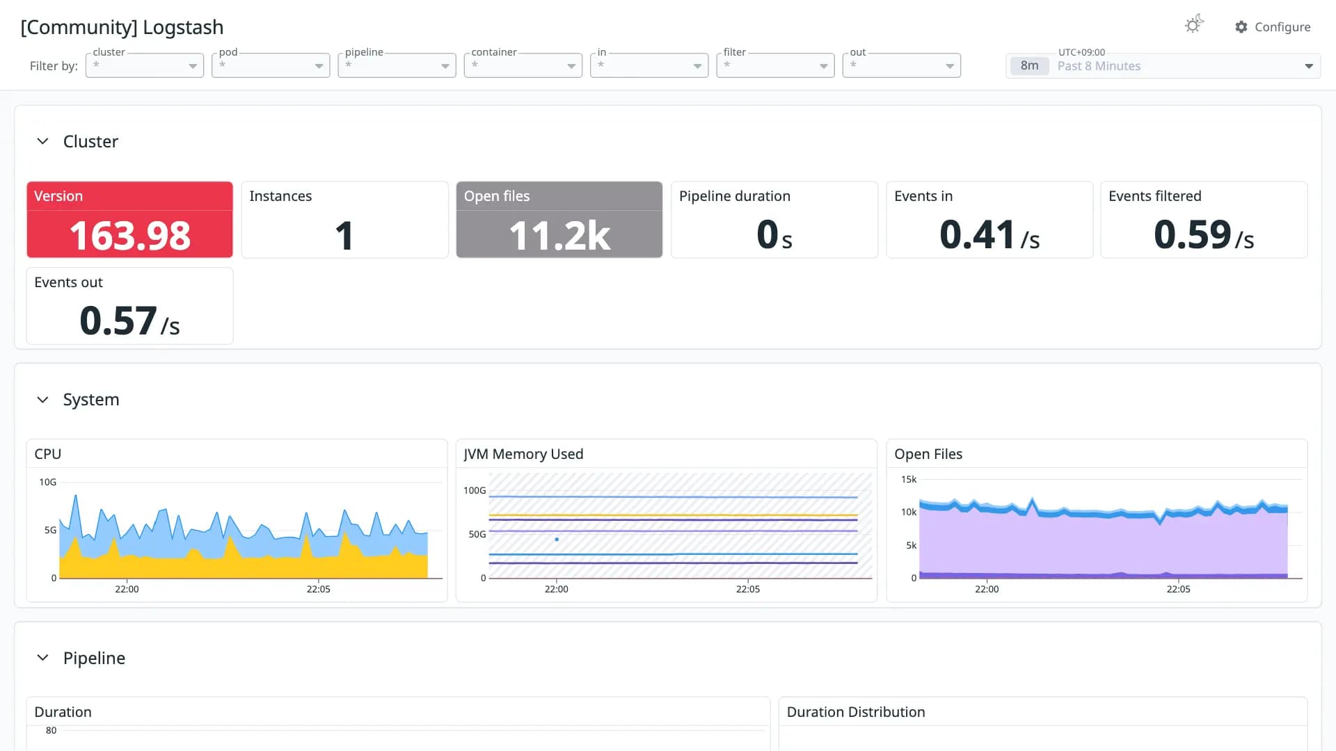Open the Configure settings

[x=1273, y=27]
